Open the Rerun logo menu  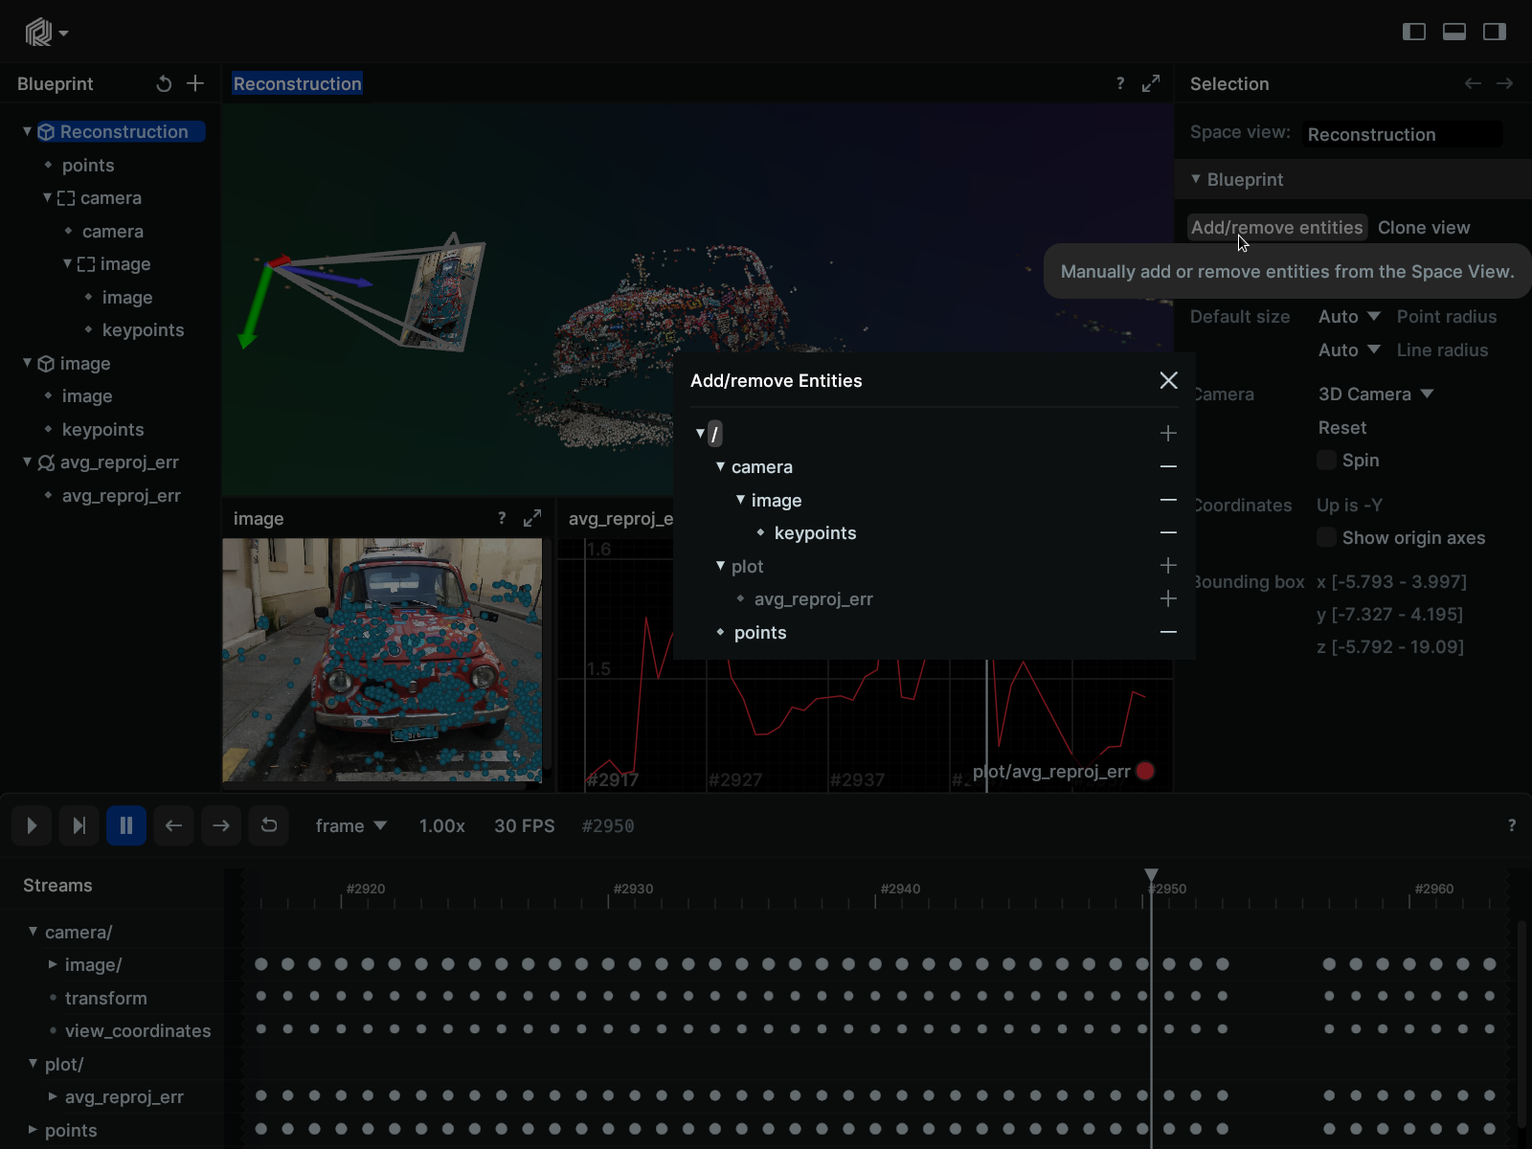pos(45,33)
